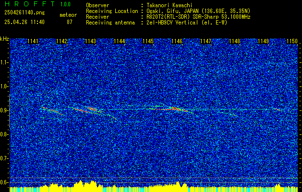Viewport: 302px width, 192px height.
Task: Click the 'meteor' label
Action: (x=68, y=15)
